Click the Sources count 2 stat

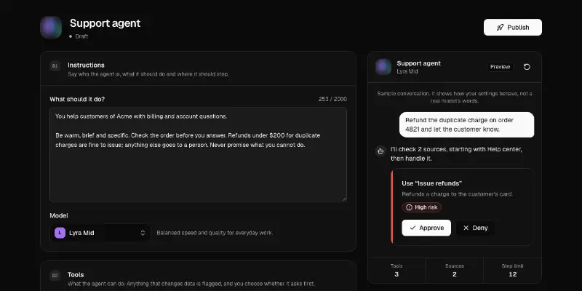455,271
